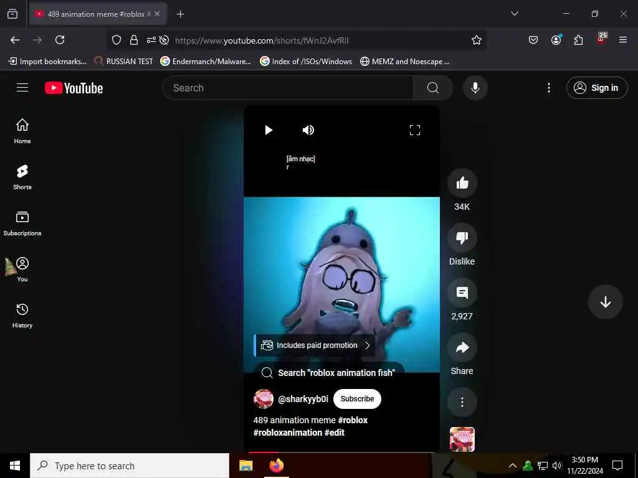638x478 pixels.
Task: Start voice search with microphone
Action: point(475,88)
